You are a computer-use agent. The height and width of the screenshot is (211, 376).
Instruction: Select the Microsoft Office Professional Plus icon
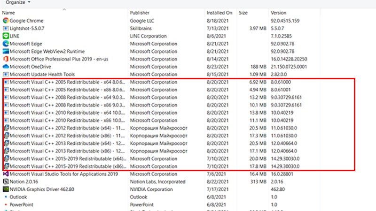pyautogui.click(x=6, y=59)
